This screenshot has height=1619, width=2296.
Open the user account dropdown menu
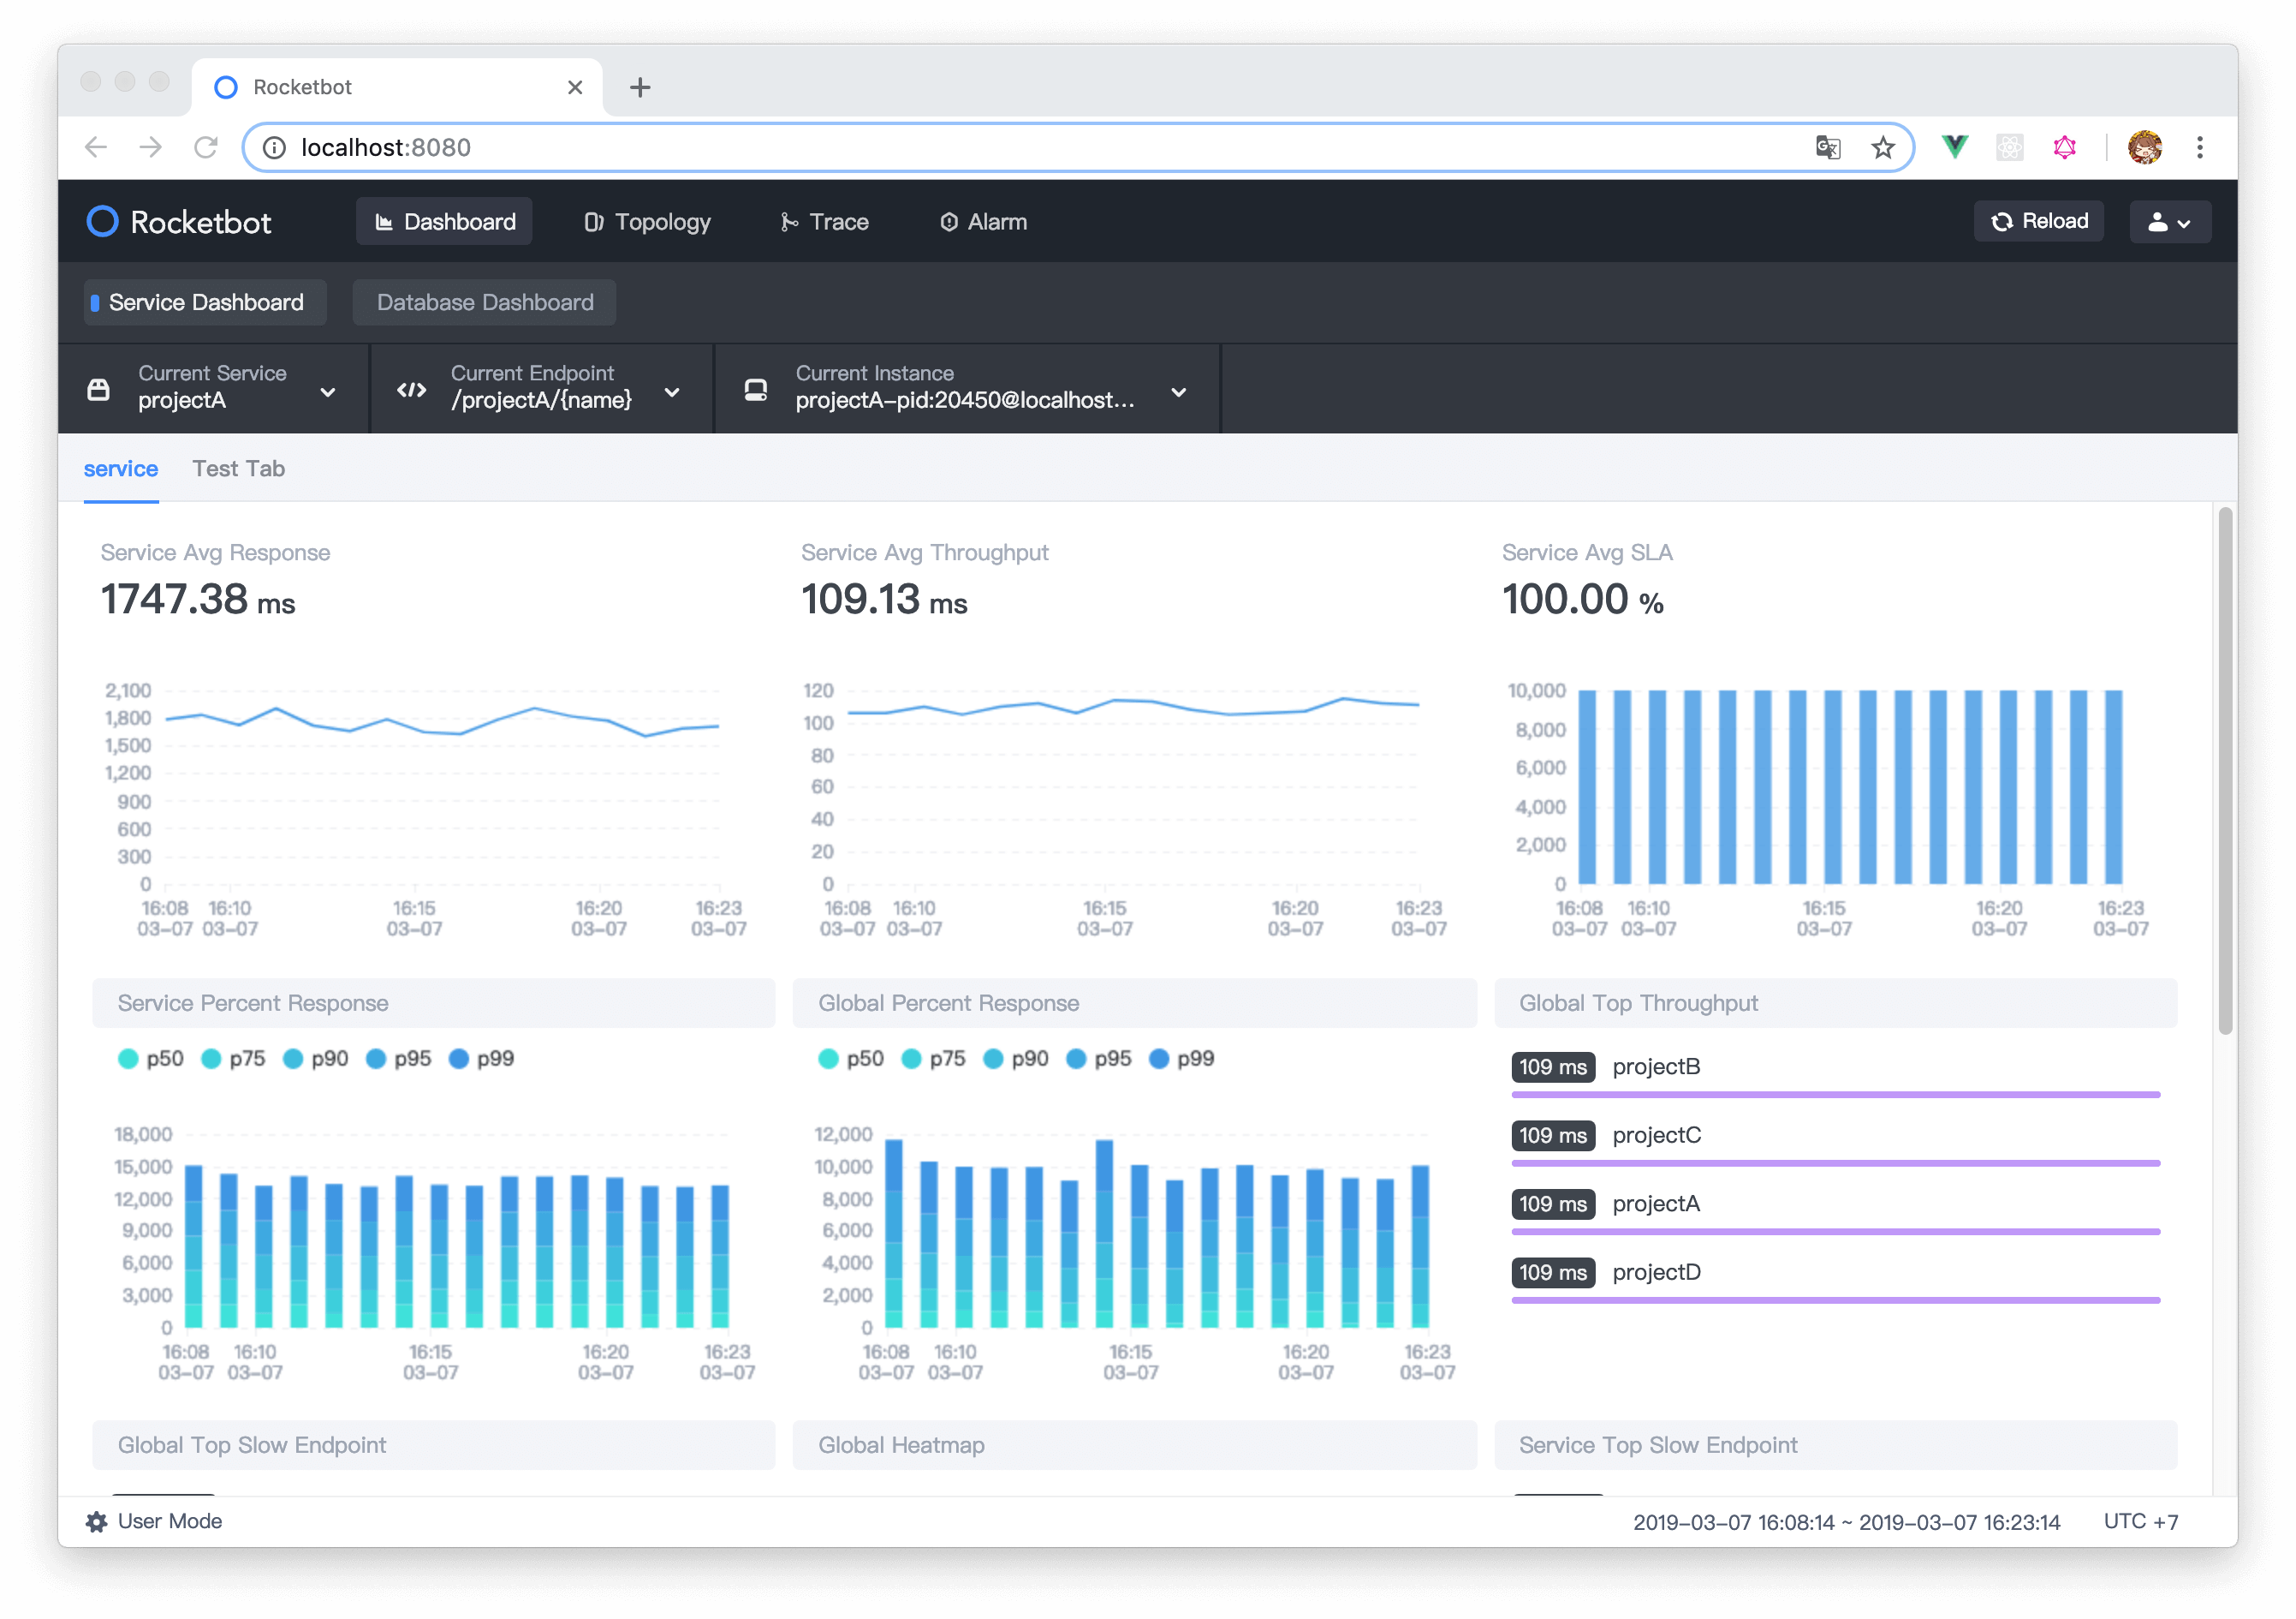click(2169, 222)
